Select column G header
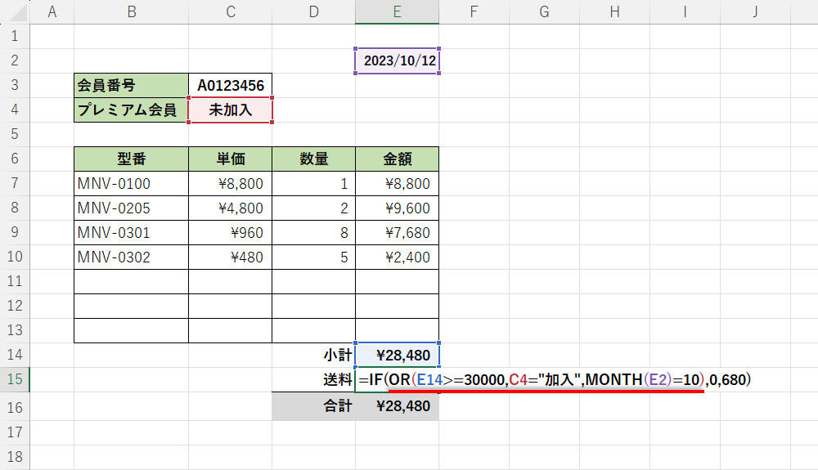This screenshot has height=470, width=818. coord(544,11)
